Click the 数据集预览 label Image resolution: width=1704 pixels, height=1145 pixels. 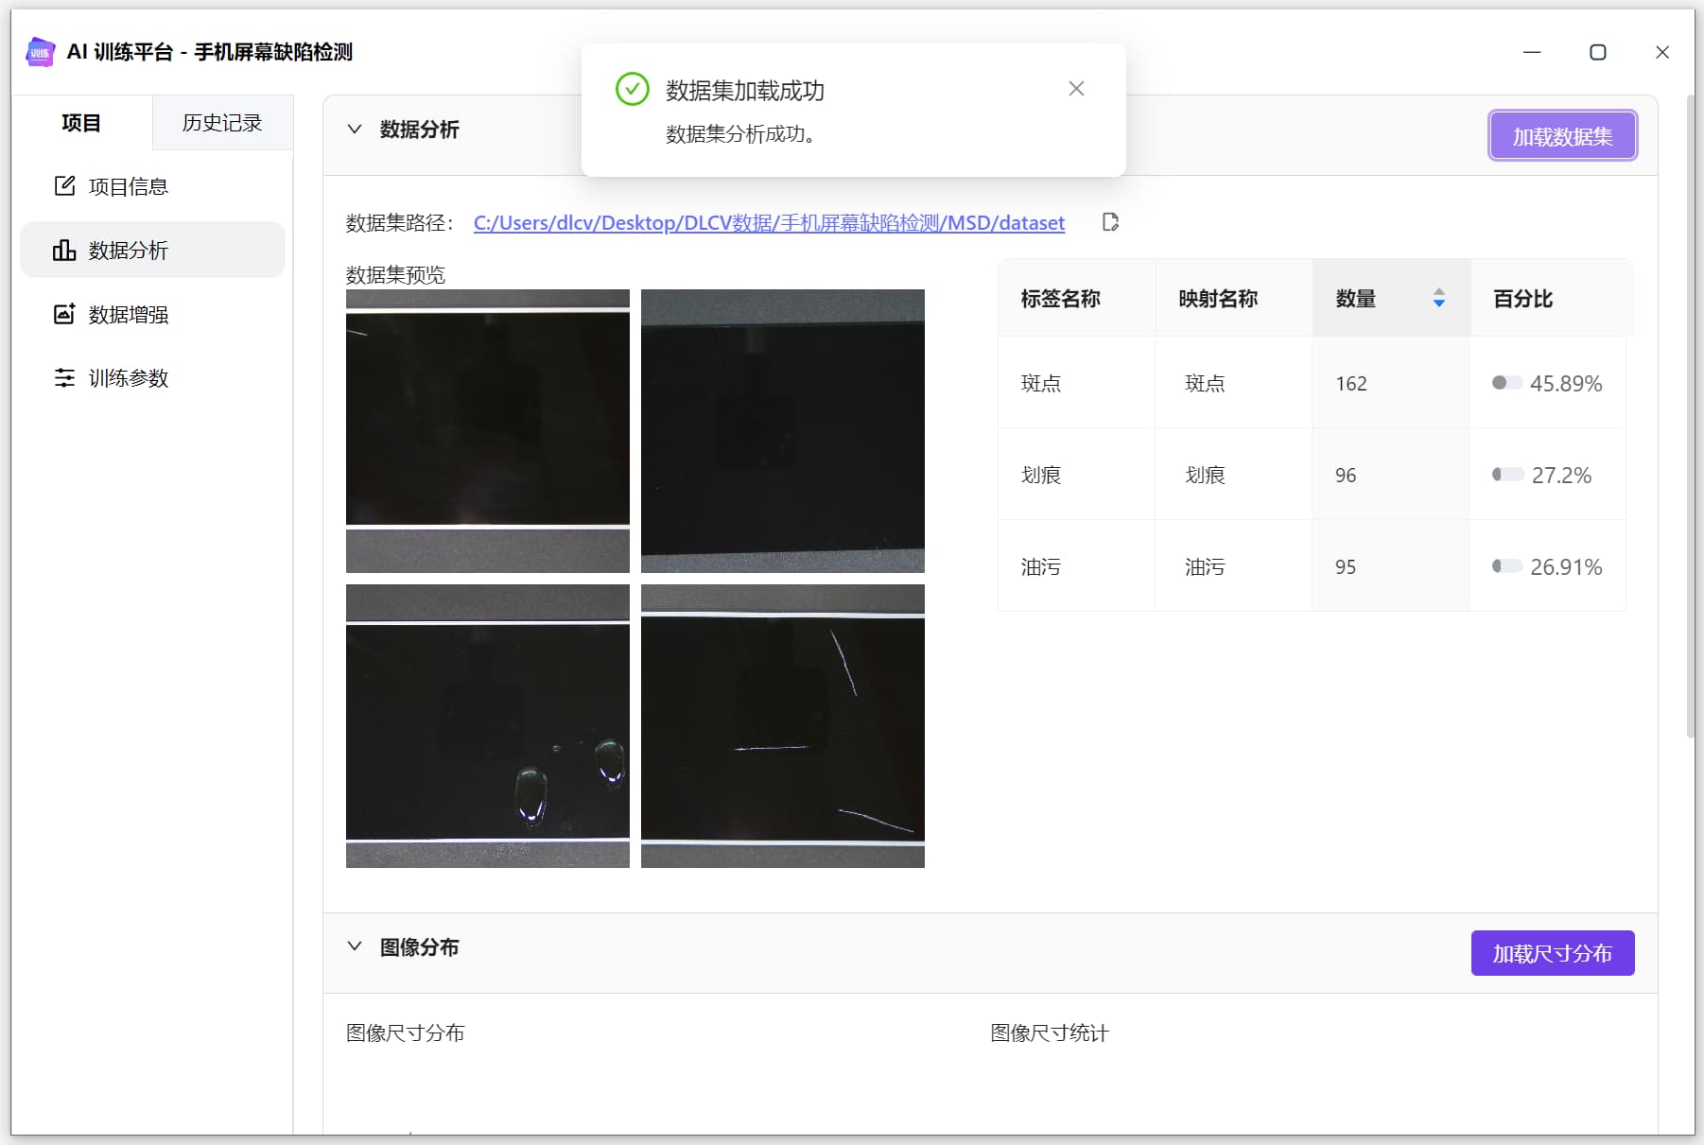coord(395,274)
